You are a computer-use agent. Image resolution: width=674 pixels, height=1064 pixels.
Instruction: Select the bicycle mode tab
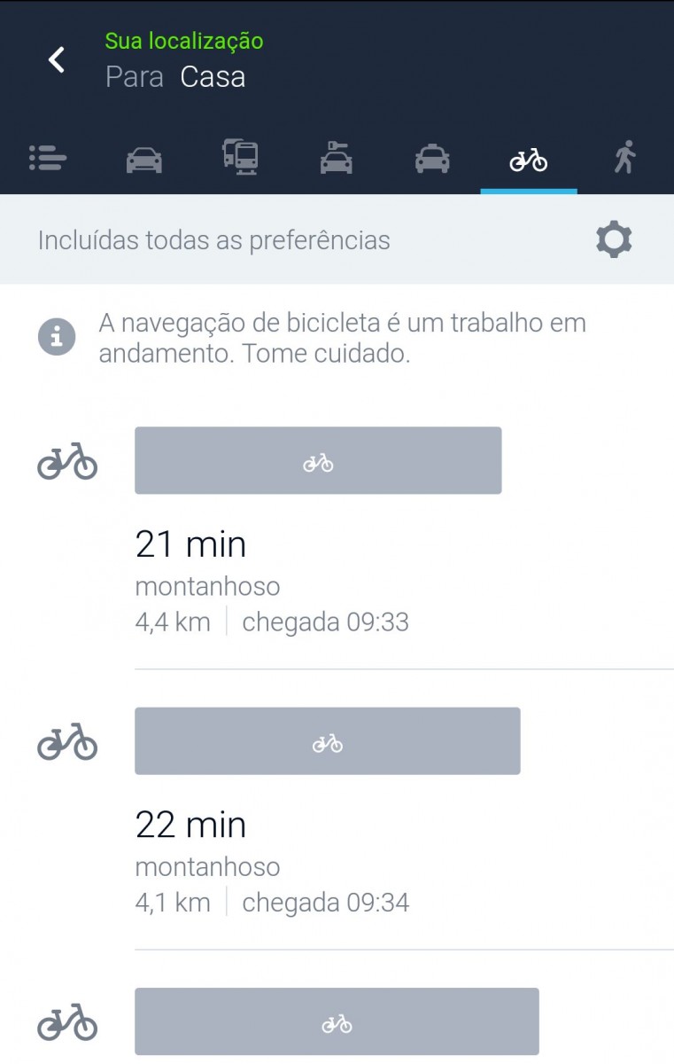pos(528,160)
